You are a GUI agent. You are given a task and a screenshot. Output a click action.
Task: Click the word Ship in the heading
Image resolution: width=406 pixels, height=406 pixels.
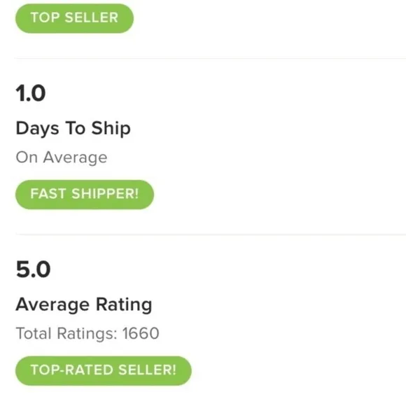[111, 129]
